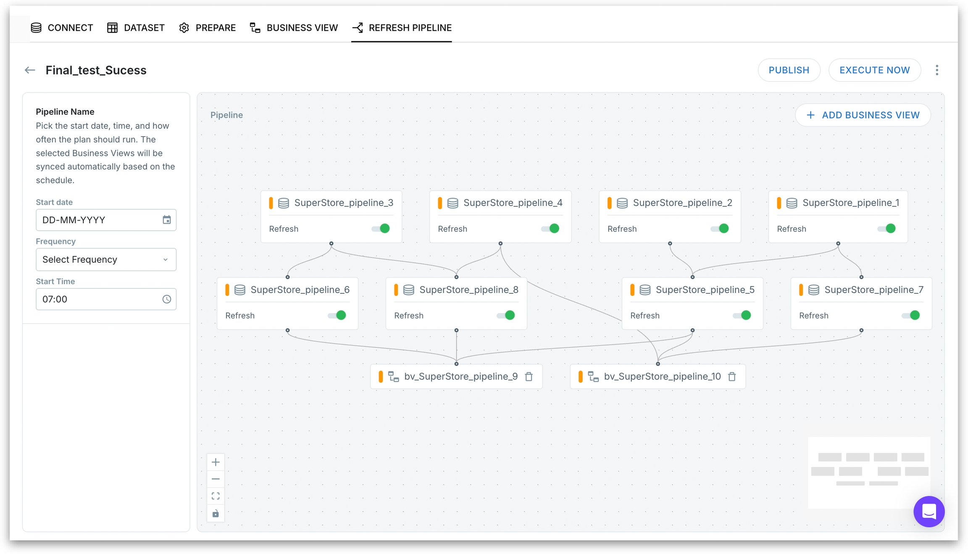This screenshot has width=968, height=554.
Task: Zoom out of the pipeline canvas
Action: [216, 479]
